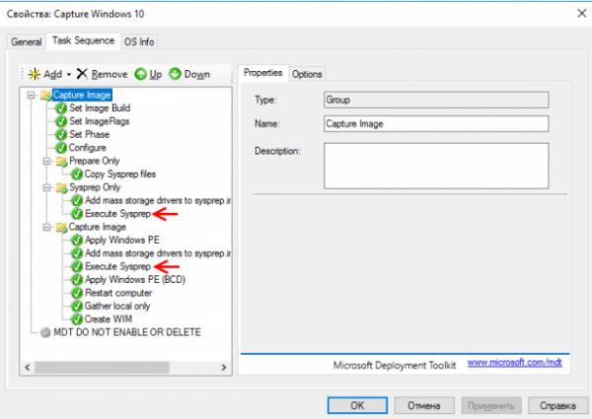
Task: Collapse the Sysprep Only group
Action: tap(46, 187)
